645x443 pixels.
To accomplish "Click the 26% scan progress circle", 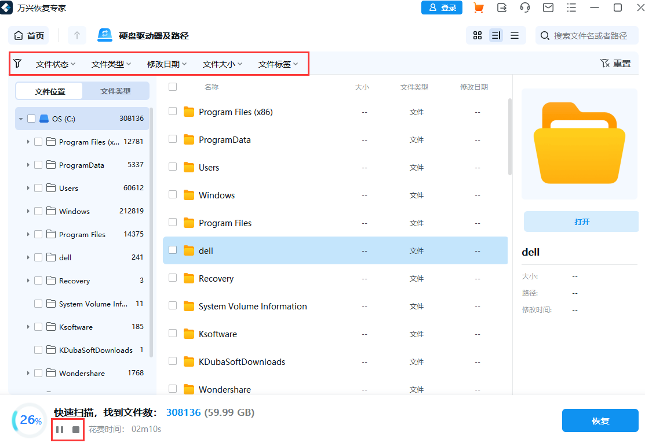I will click(x=28, y=420).
